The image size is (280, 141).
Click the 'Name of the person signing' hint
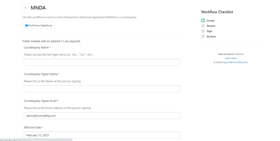tap(52, 81)
